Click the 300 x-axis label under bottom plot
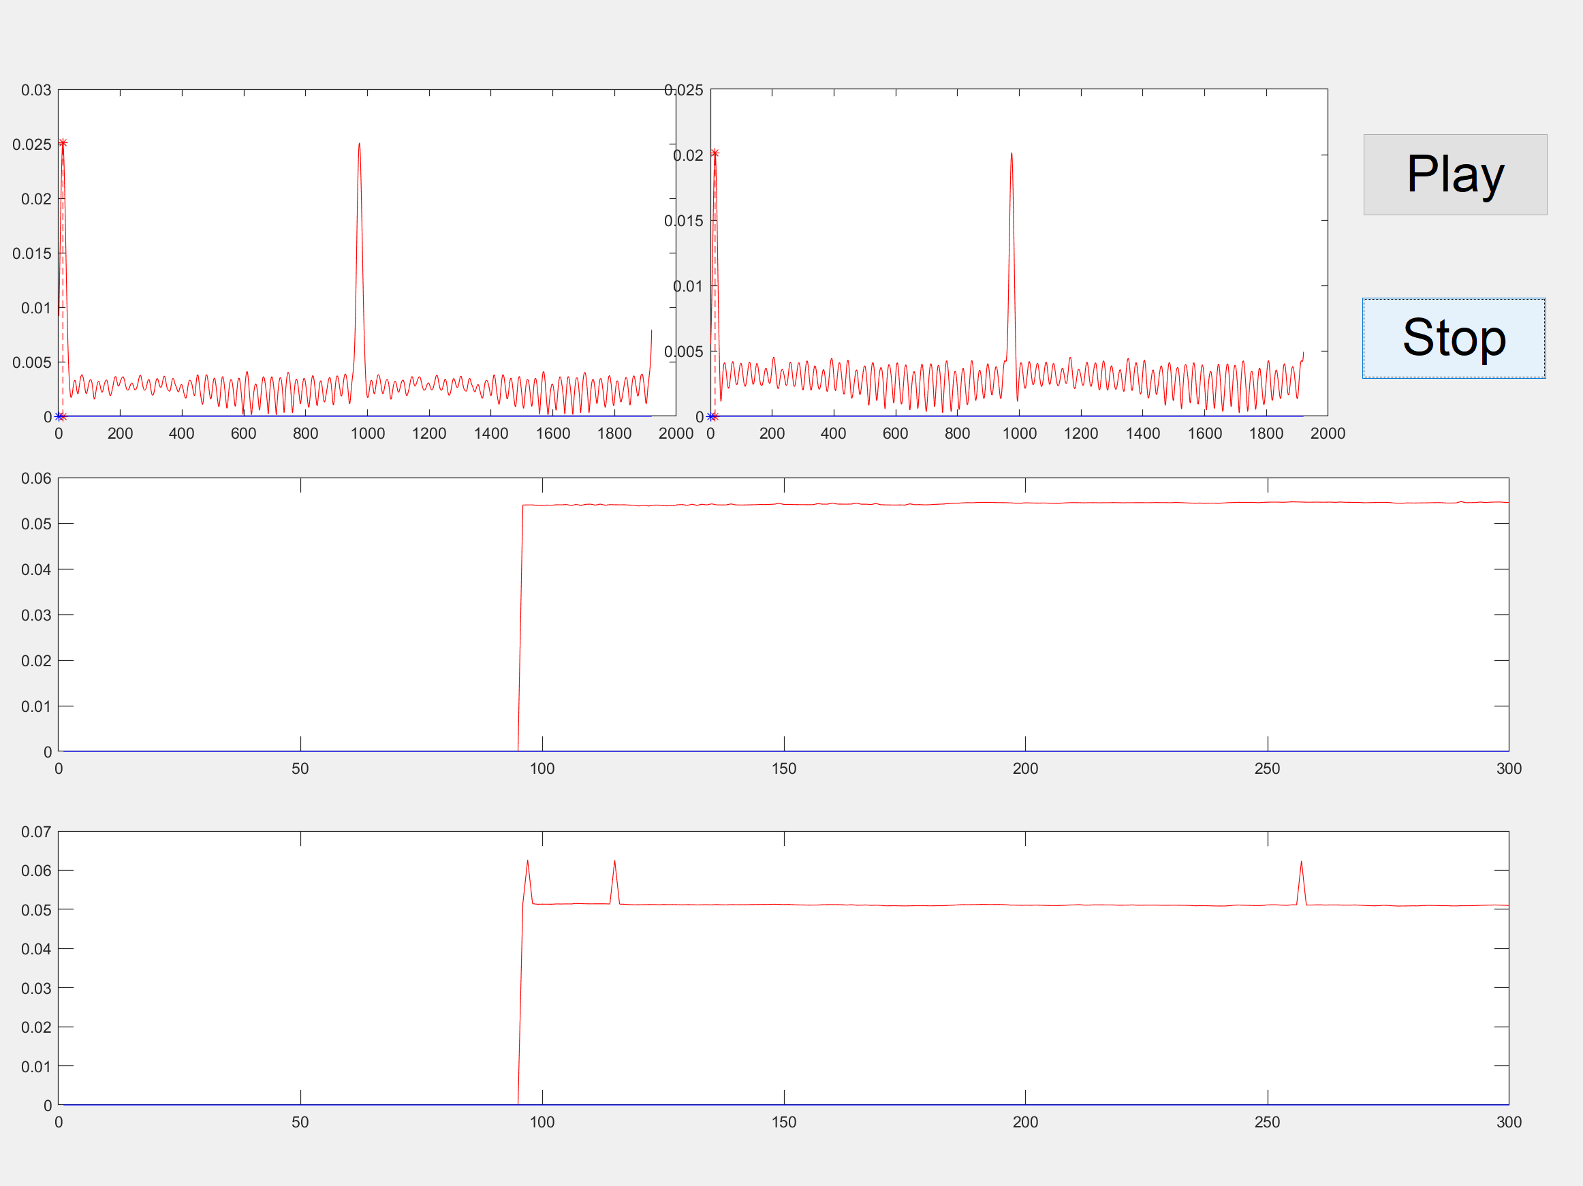 tap(1509, 1123)
